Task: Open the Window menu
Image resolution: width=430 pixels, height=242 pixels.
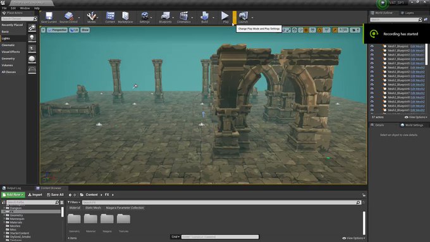Action: (x=25, y=8)
